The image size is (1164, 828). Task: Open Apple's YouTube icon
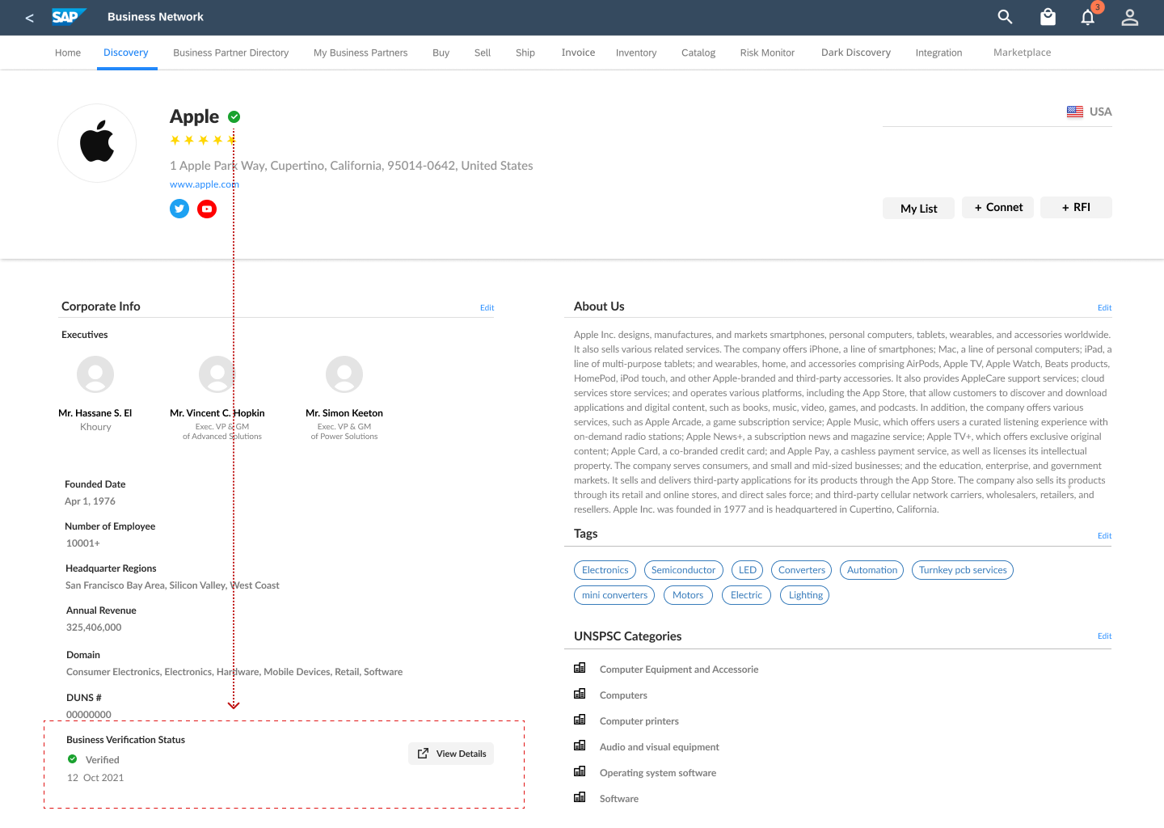coord(207,209)
